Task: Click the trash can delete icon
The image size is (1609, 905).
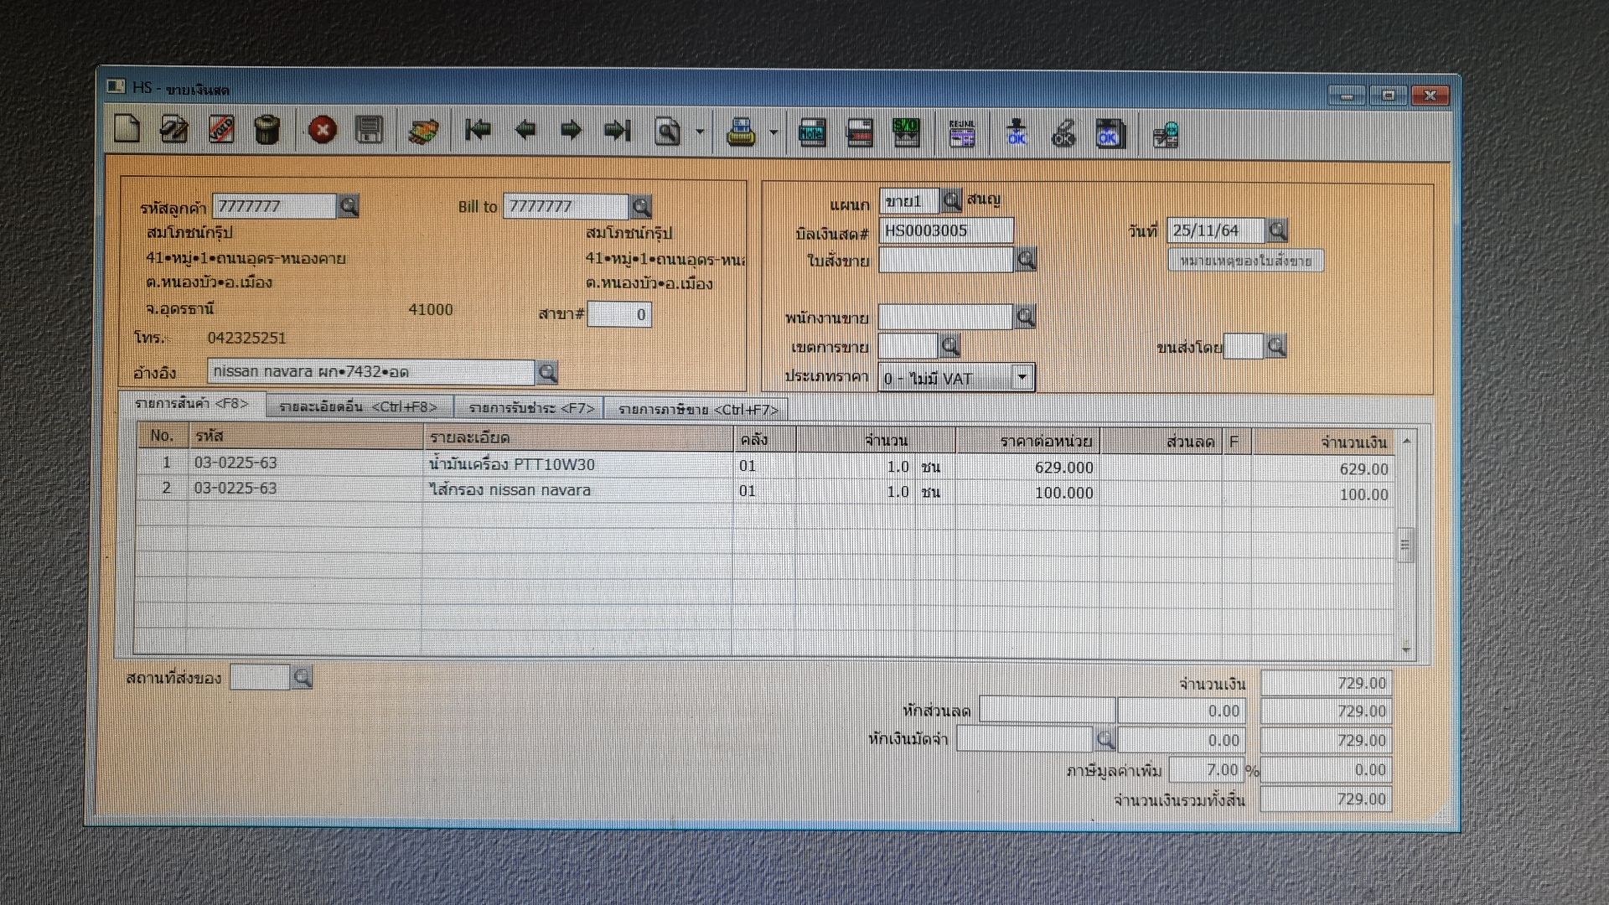Action: pos(267,130)
